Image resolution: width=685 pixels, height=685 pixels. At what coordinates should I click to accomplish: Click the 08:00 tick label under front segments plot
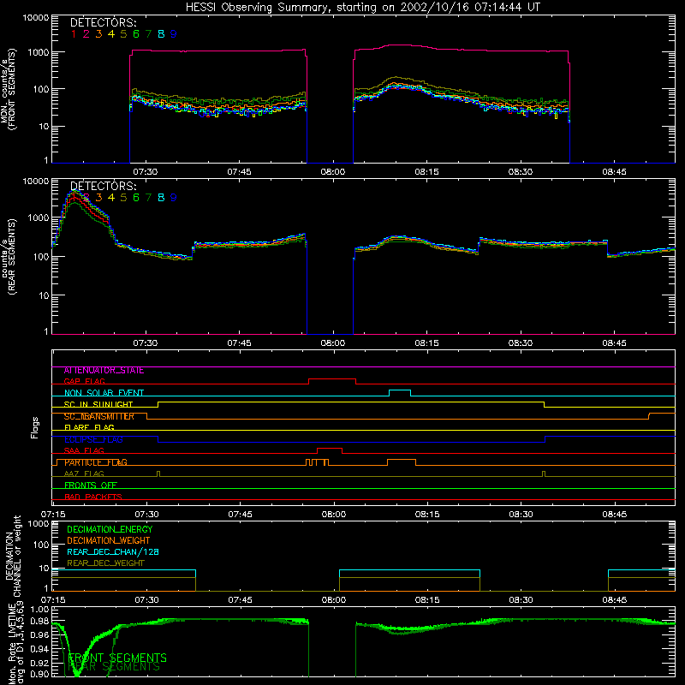(x=333, y=172)
